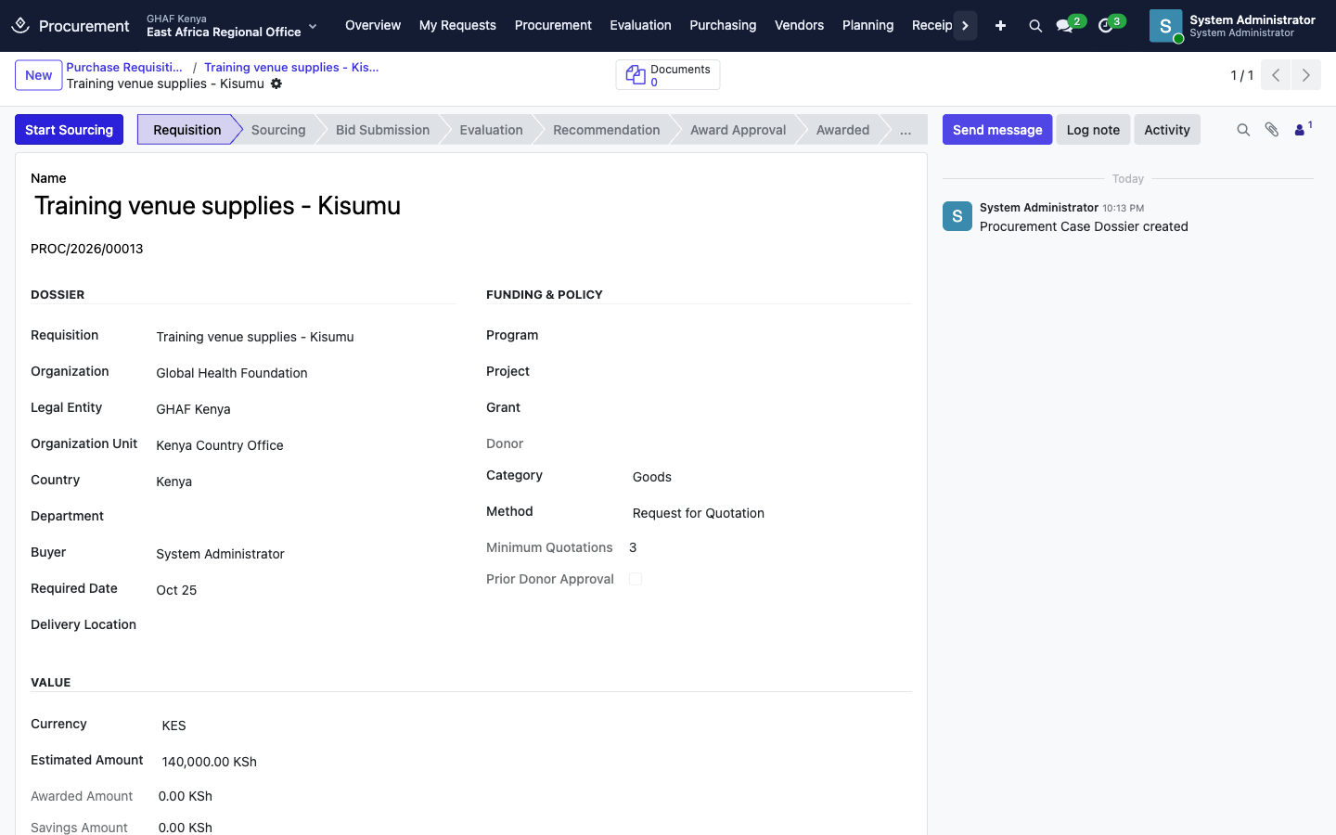This screenshot has height=835, width=1336.
Task: Click the New record button
Action: tap(39, 75)
